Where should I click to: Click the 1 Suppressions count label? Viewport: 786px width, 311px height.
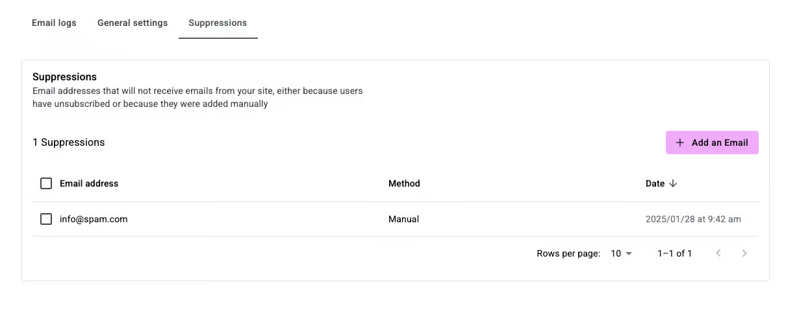pos(68,142)
